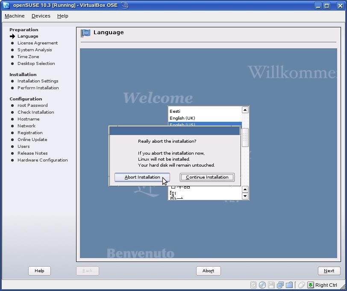Click the Help button at bottom left

tap(39, 270)
